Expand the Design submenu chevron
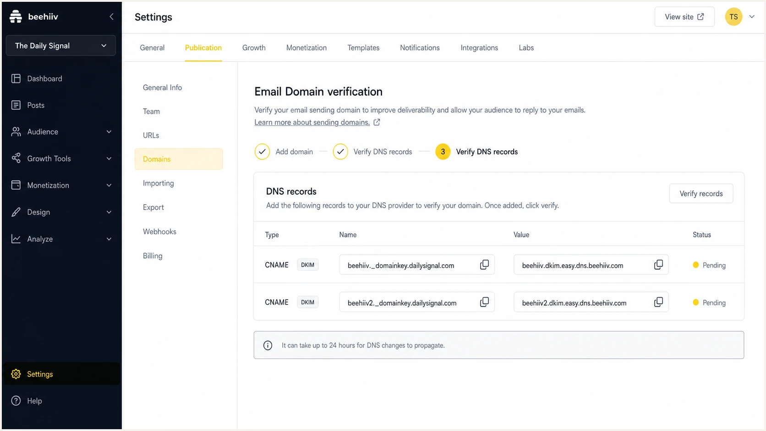Screen dimensions: 766x431 109,212
